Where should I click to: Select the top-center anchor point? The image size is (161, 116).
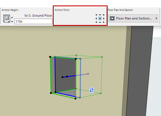pyautogui.click(x=100, y=15)
